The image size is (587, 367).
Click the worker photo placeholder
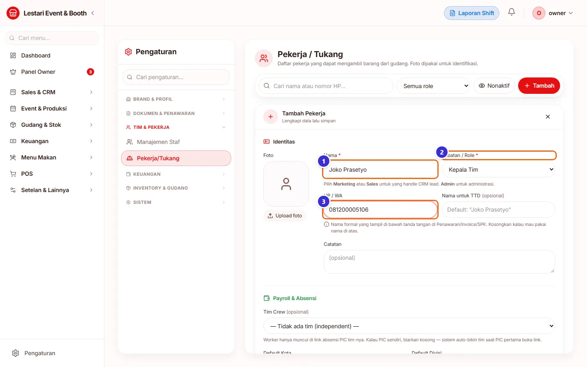(x=286, y=184)
